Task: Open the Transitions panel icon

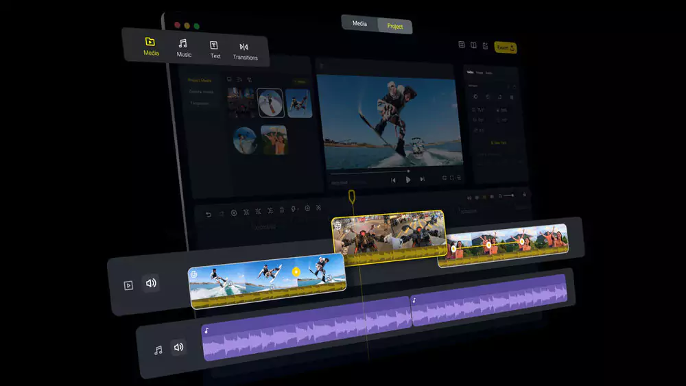Action: click(244, 51)
